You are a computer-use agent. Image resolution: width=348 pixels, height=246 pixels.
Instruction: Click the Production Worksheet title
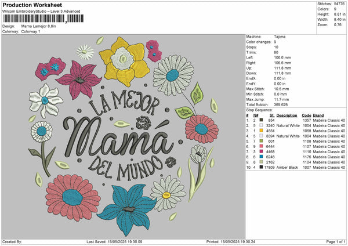point(32,5)
